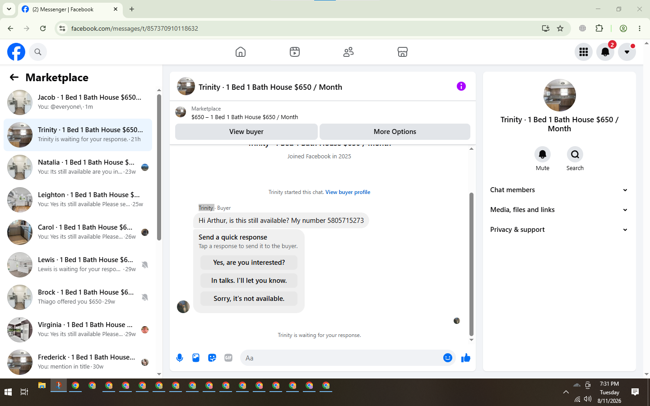Screen dimensions: 650x406
Task: Open the View buyer profile link
Action: pos(348,192)
